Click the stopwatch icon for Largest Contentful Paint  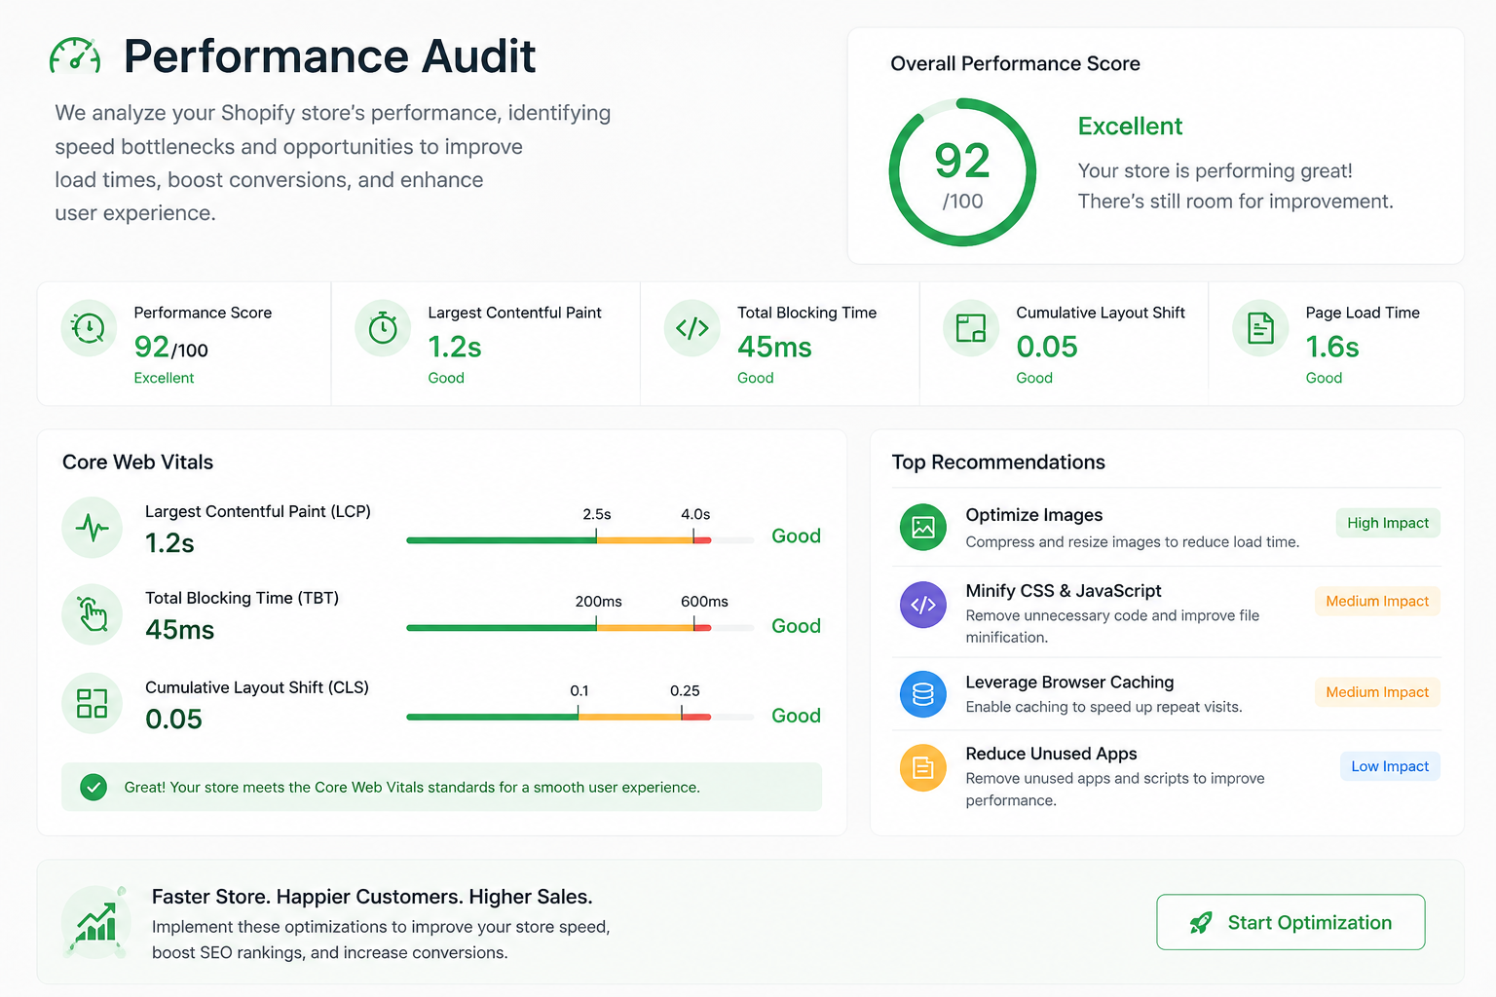tap(383, 328)
